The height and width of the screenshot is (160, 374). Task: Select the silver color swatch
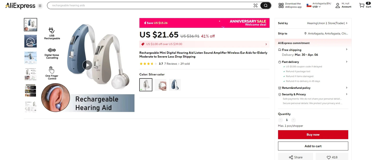(146, 85)
